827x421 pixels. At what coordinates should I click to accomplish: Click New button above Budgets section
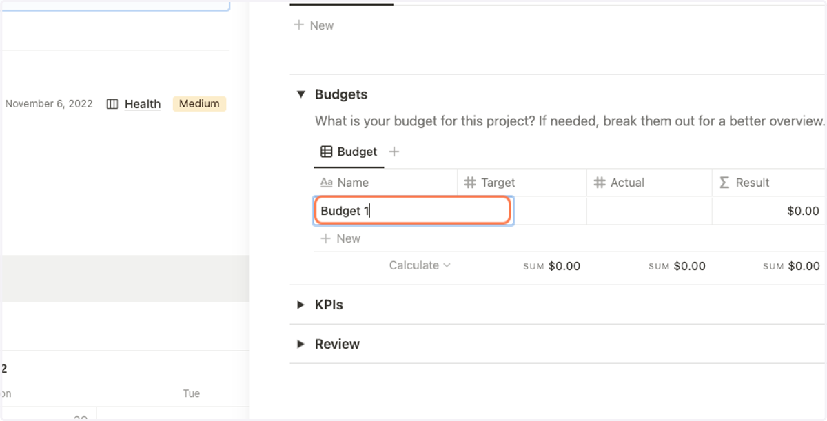pyautogui.click(x=314, y=25)
